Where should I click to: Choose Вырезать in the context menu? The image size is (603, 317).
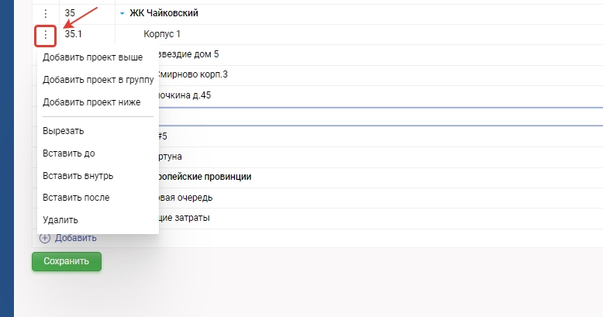(64, 131)
